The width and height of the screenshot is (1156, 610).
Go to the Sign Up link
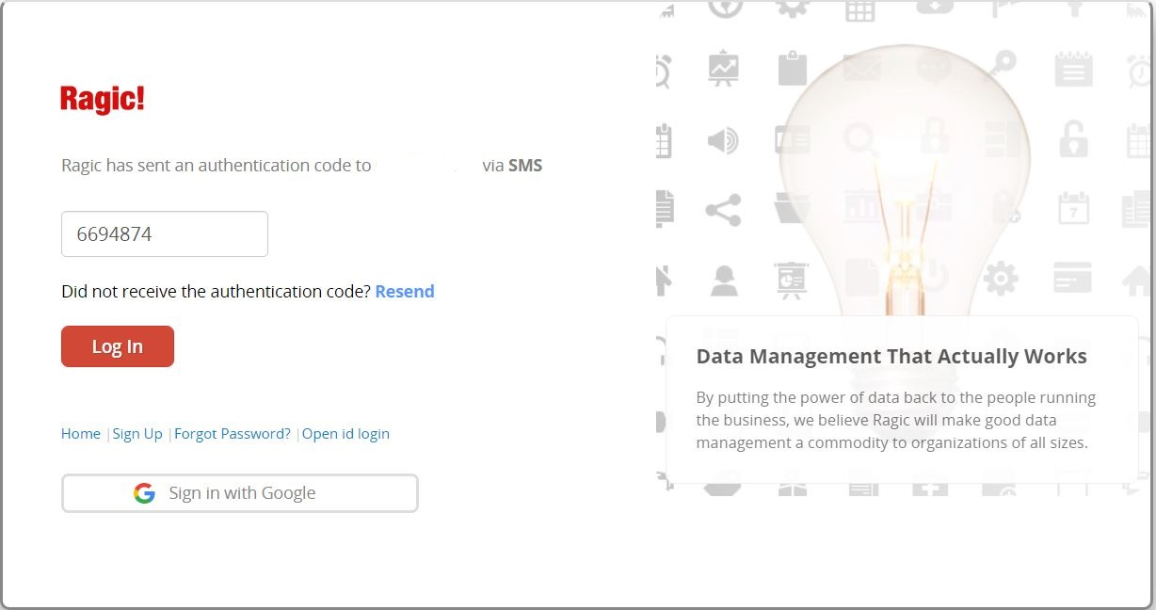coord(137,434)
